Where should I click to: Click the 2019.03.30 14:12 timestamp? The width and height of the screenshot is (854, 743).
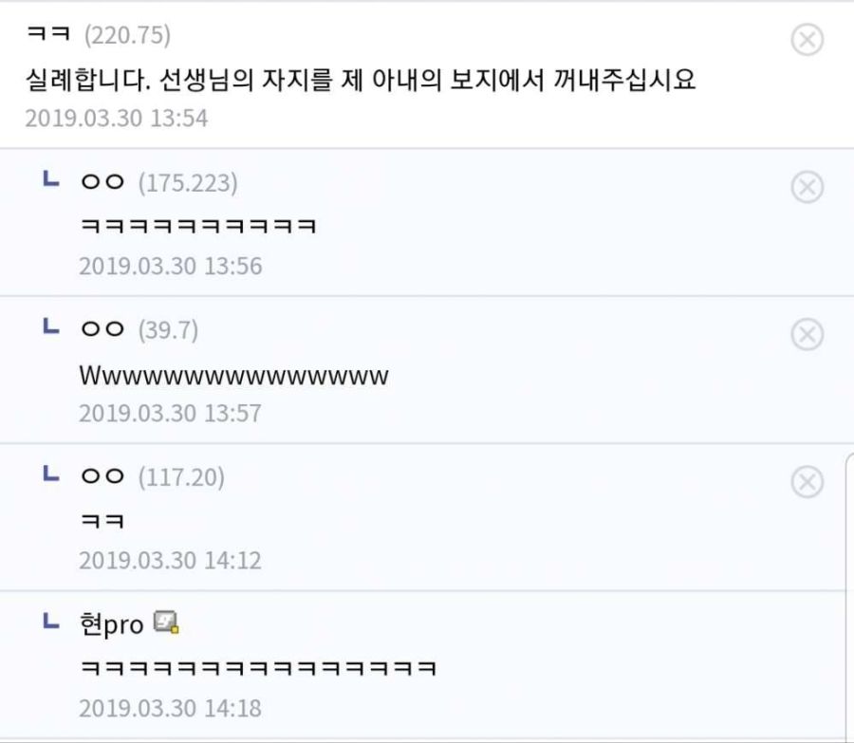pos(170,561)
